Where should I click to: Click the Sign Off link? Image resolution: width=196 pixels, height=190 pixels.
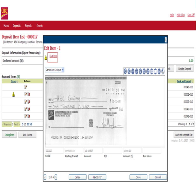coord(191,15)
